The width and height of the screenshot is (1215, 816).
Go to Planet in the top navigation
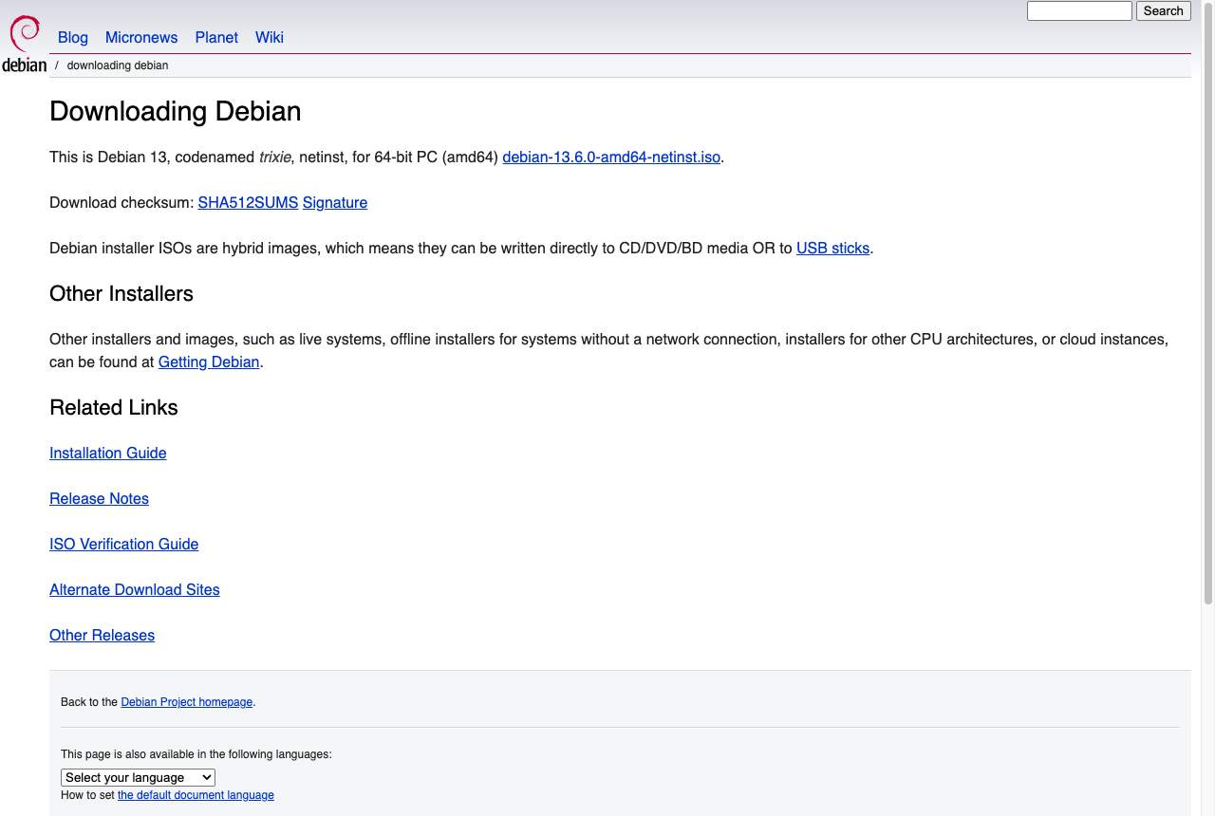pyautogui.click(x=216, y=37)
